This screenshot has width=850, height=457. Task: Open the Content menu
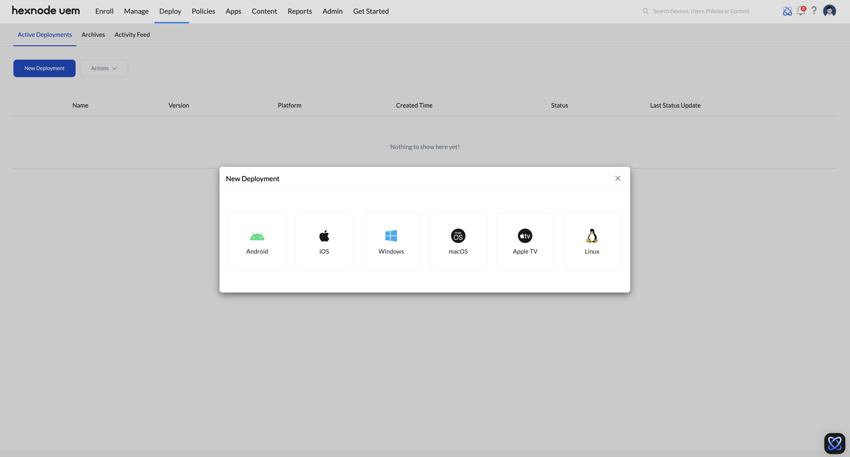(x=264, y=11)
